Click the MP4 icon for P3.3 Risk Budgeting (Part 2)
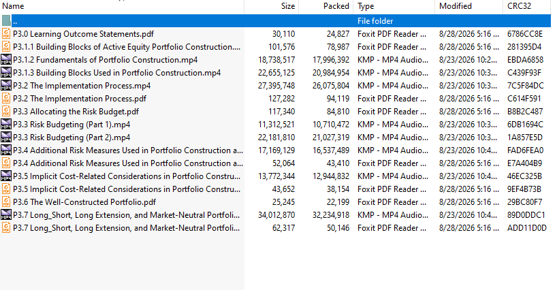The image size is (557, 290). click(x=6, y=138)
